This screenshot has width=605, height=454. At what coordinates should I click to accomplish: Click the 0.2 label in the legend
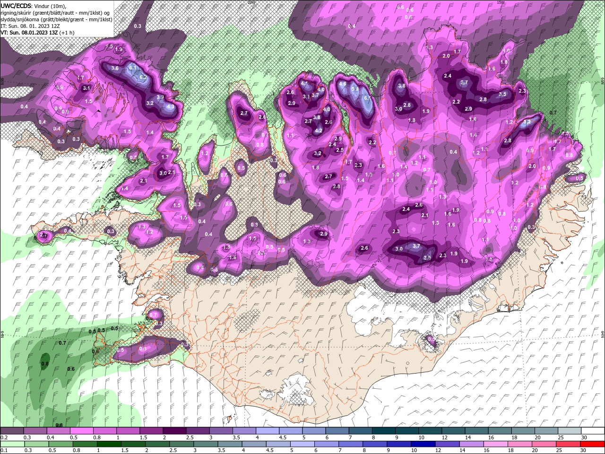coord(4,437)
